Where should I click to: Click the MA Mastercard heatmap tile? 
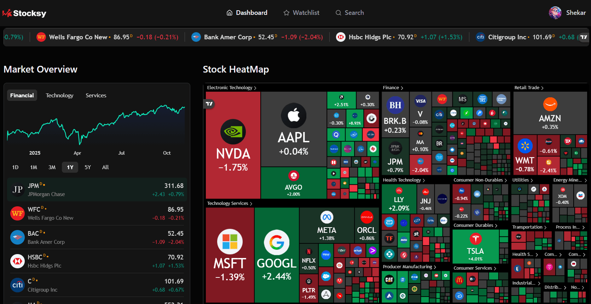[x=420, y=142]
